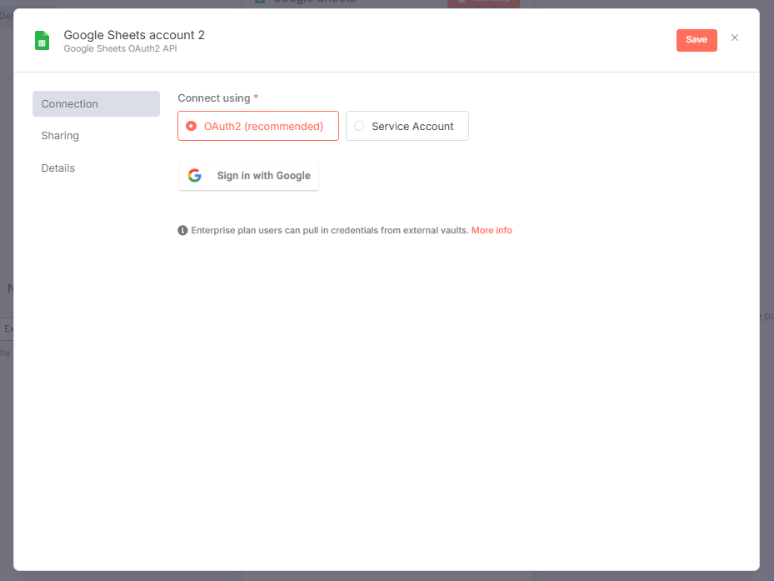The width and height of the screenshot is (774, 581).
Task: Select OAuth2 (recommended) radio option
Action: point(258,126)
